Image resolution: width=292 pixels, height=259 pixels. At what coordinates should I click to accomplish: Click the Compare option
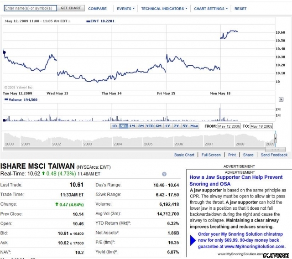tap(97, 9)
